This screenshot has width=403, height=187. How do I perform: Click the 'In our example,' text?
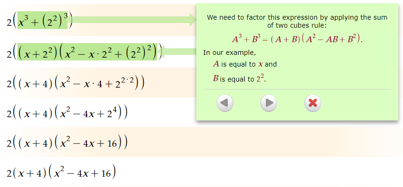230,53
